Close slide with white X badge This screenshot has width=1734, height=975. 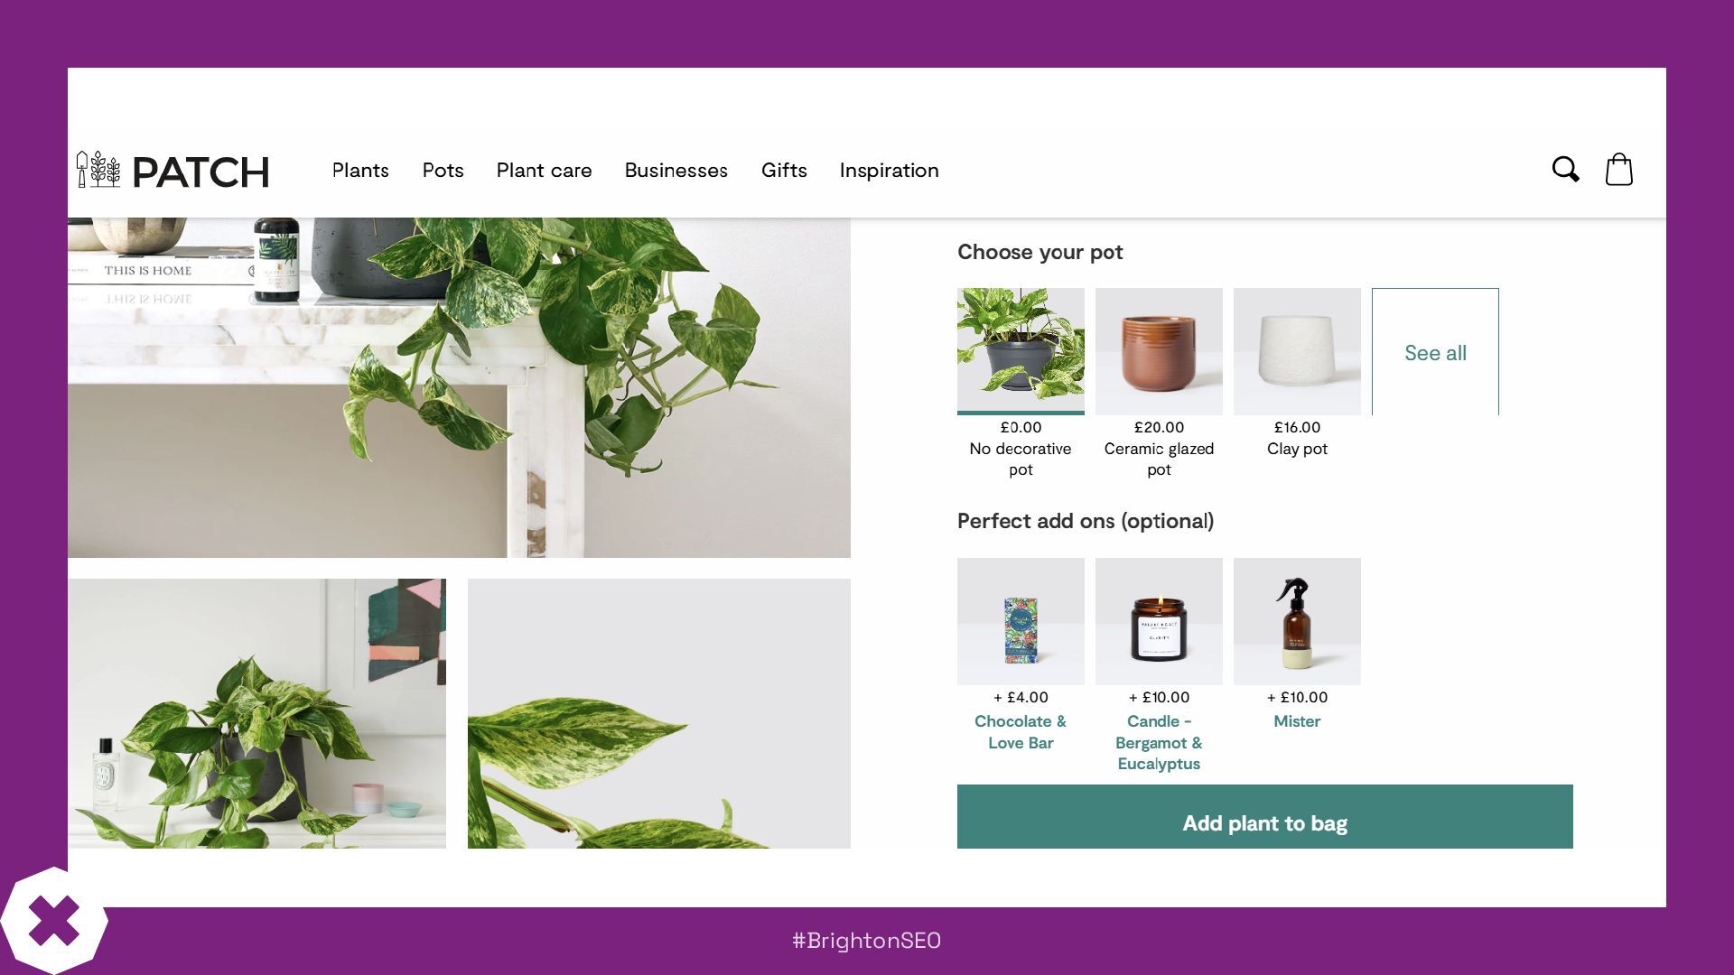tap(54, 921)
